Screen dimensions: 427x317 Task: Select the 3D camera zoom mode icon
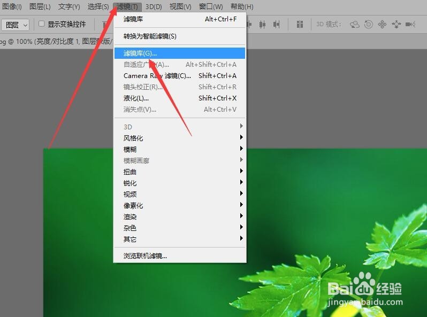(410, 25)
